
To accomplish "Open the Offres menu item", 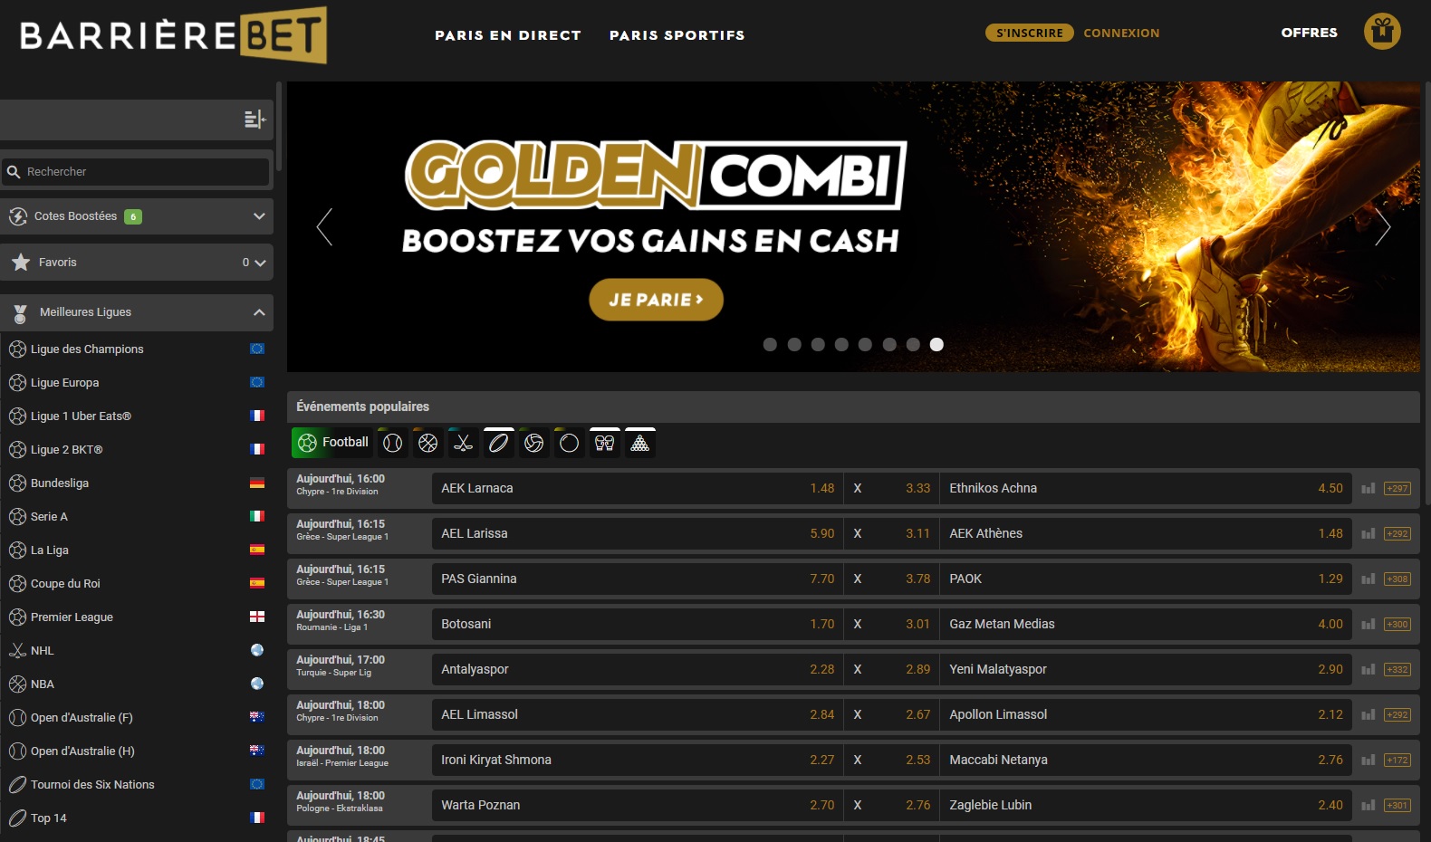I will [1309, 33].
